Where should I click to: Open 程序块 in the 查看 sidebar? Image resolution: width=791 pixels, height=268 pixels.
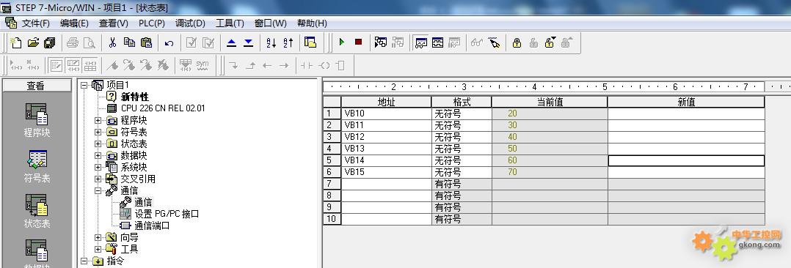[37, 120]
